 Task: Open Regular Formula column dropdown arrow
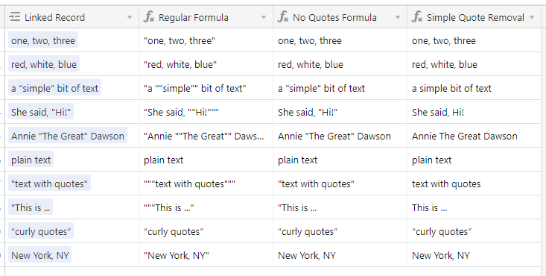click(x=264, y=17)
